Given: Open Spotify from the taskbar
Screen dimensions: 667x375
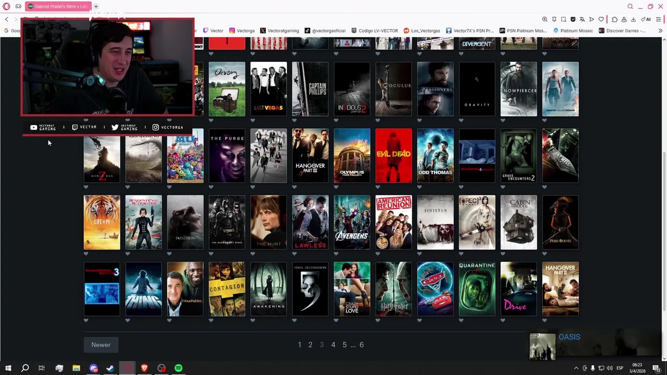Looking at the screenshot, I should [179, 368].
